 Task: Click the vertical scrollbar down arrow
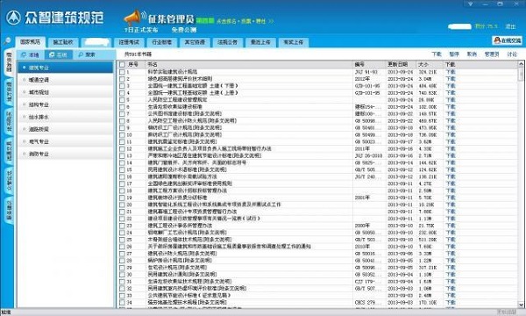[x=521, y=305]
